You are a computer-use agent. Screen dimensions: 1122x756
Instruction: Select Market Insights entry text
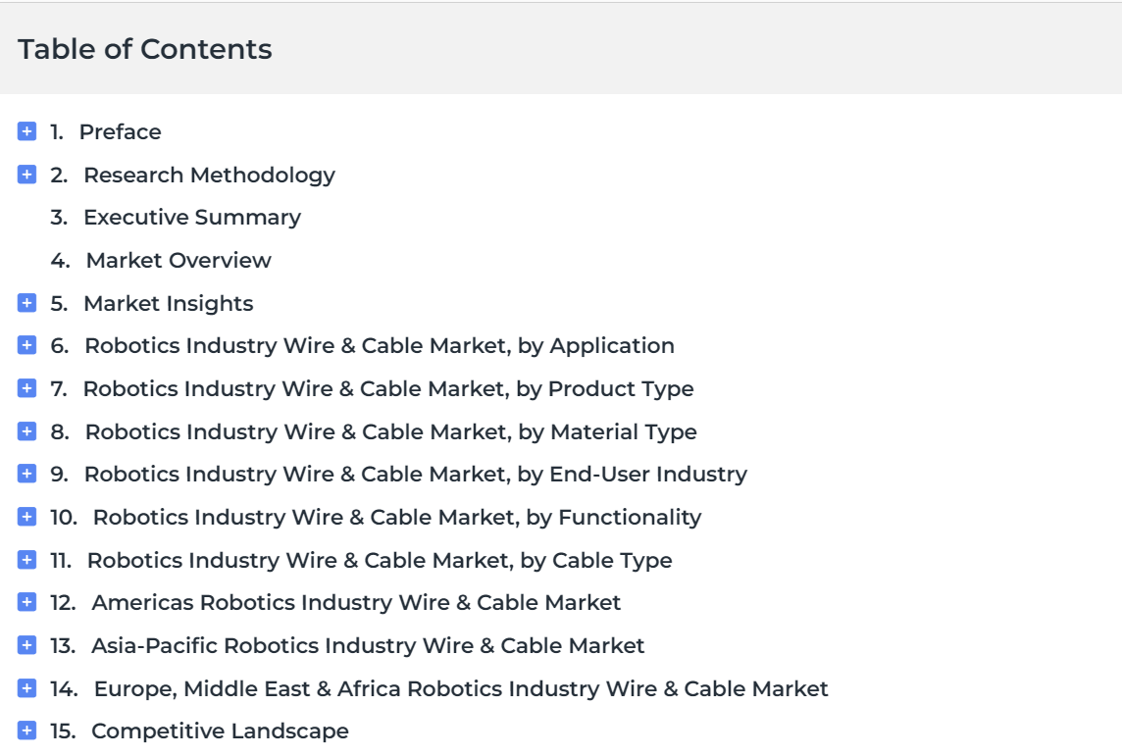point(168,304)
